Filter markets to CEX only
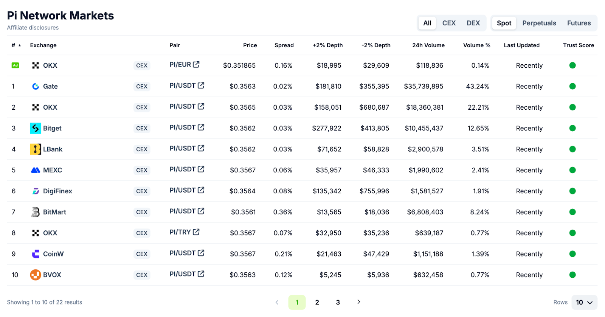Screen dimensions: 605x317 [449, 23]
